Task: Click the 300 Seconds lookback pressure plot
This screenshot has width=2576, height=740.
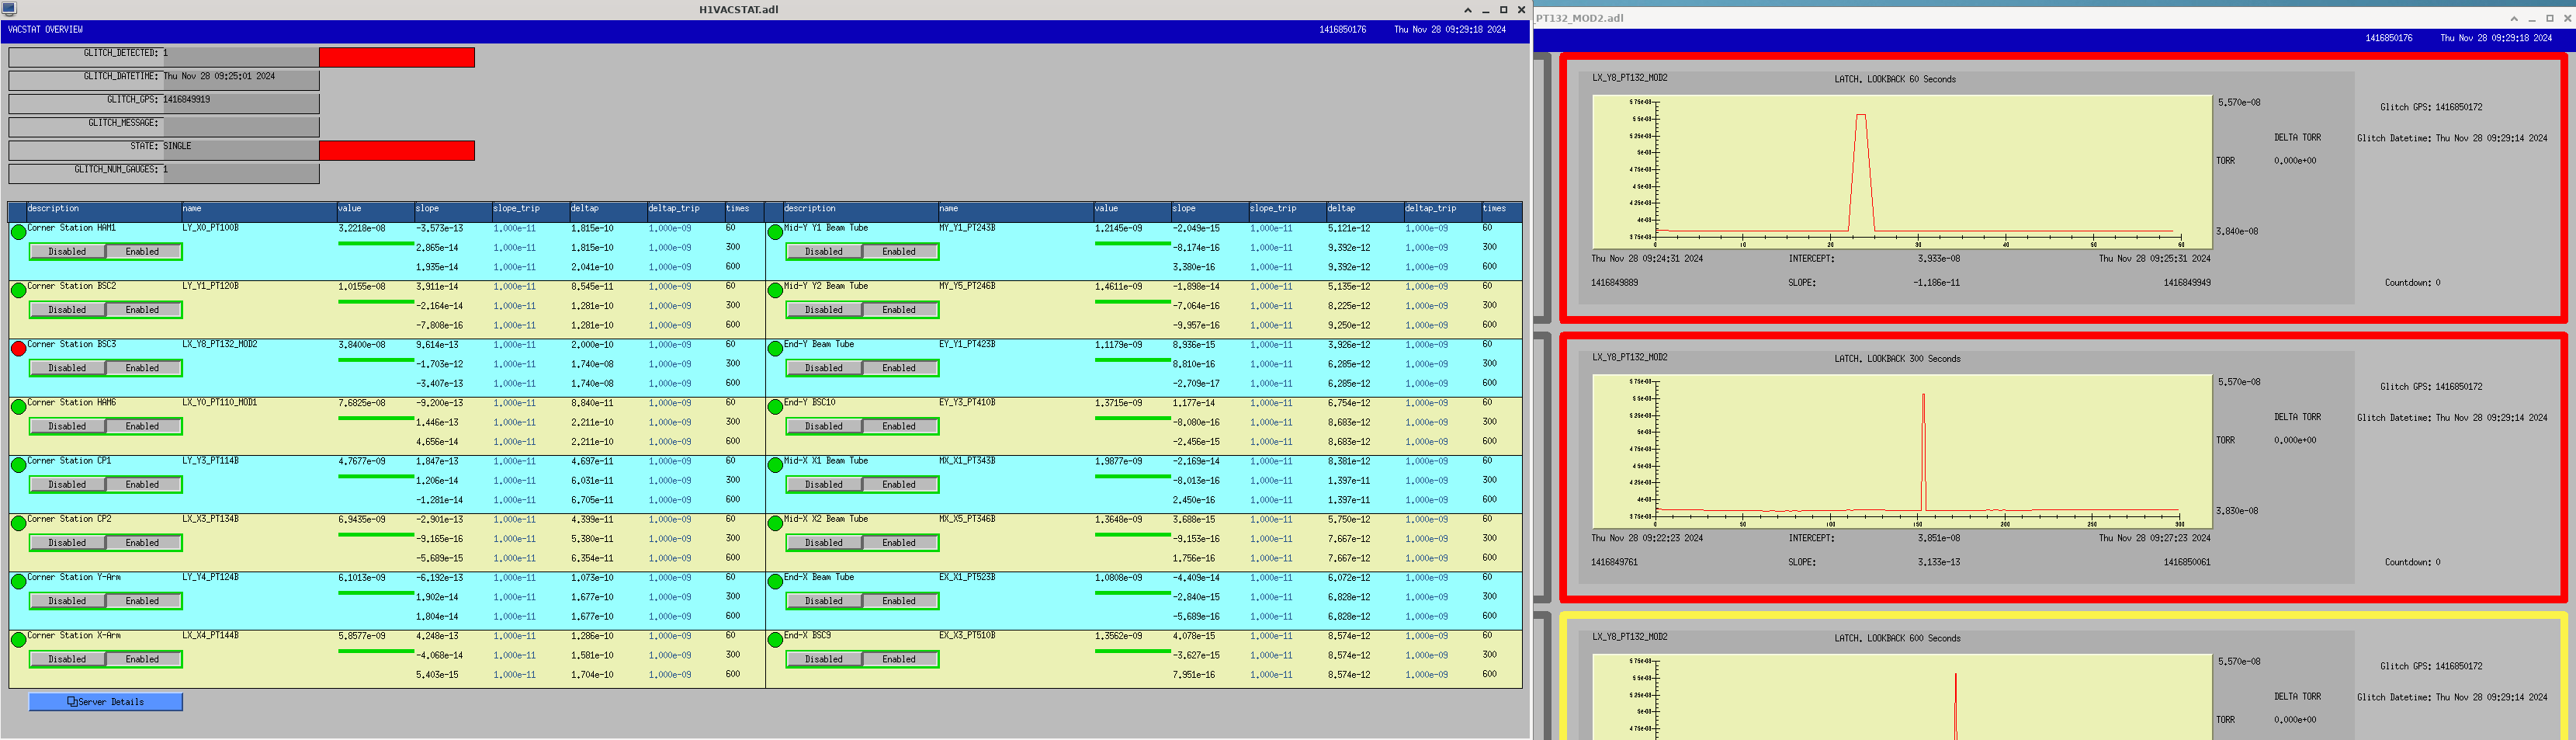Action: (1902, 451)
